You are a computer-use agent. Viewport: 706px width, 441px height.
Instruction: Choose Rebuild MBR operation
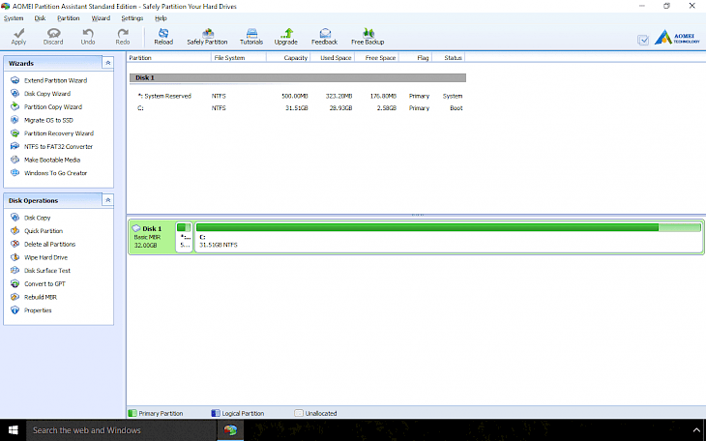tap(40, 297)
